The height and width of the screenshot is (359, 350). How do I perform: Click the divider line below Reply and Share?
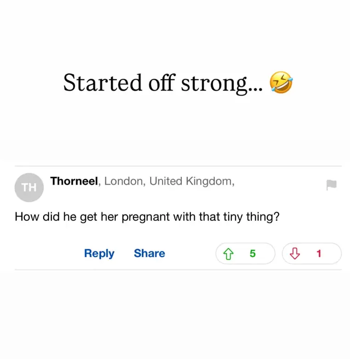point(178,269)
